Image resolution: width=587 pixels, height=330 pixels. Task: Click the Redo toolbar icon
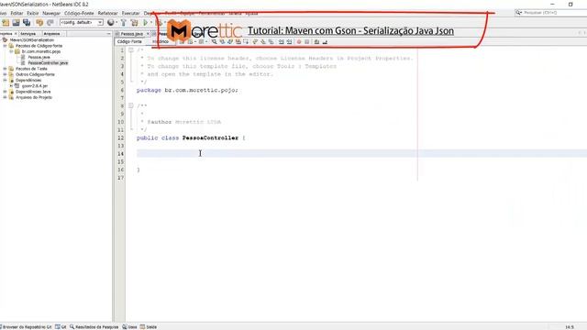(x=50, y=23)
